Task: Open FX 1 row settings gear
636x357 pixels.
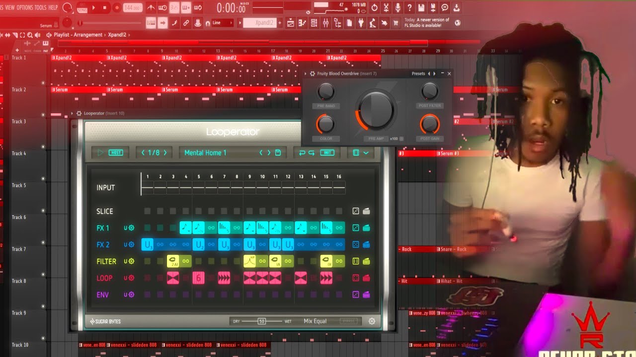Action: [x=132, y=228]
